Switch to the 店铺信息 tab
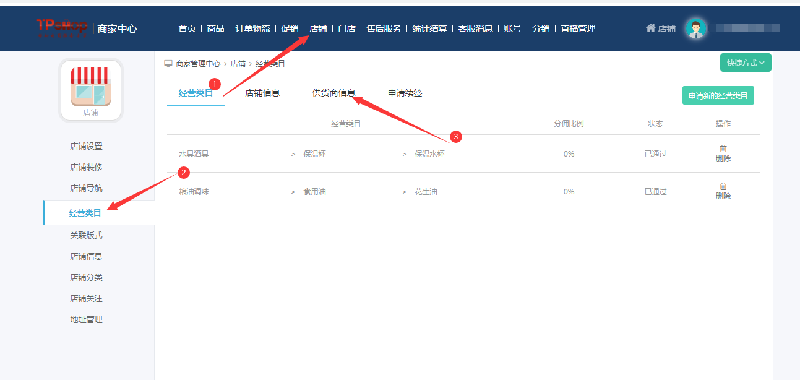This screenshot has height=380, width=800. point(262,93)
